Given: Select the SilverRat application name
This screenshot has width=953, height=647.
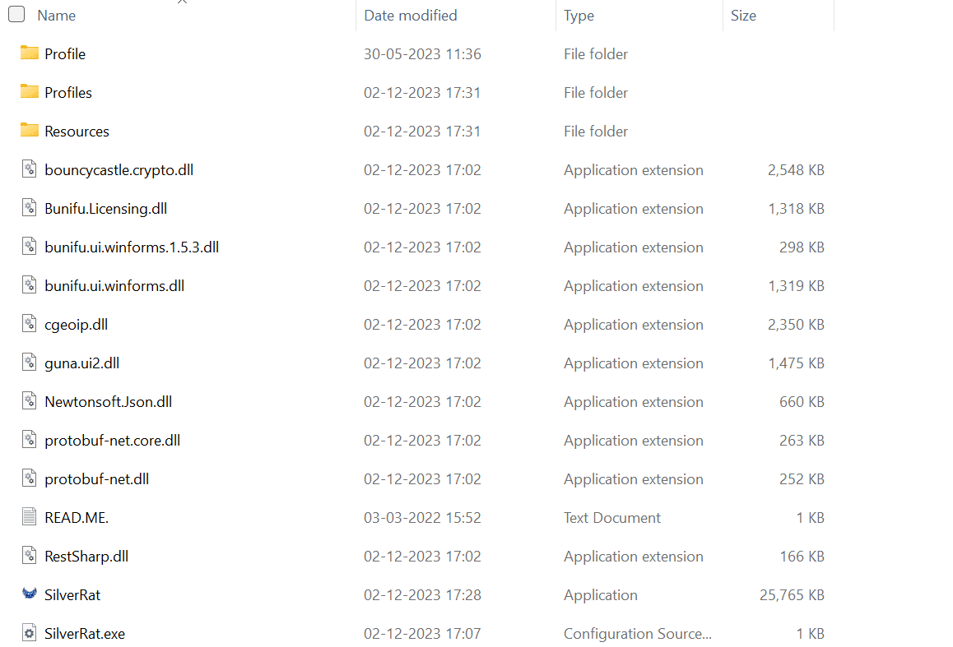Looking at the screenshot, I should pos(72,595).
